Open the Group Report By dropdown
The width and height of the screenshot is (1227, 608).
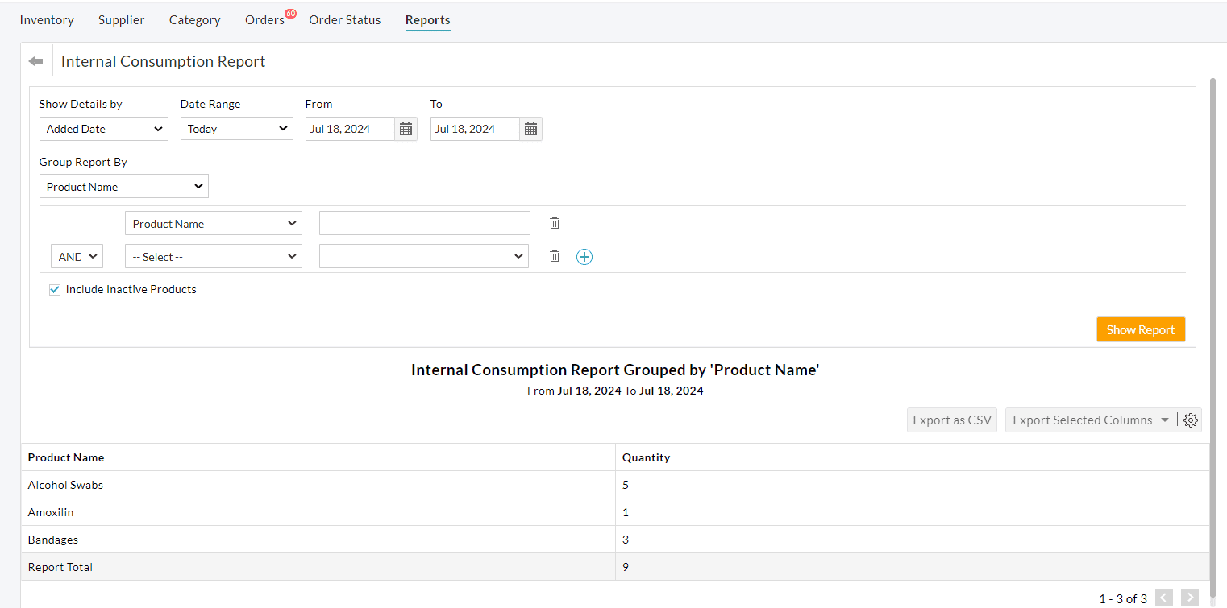point(123,186)
